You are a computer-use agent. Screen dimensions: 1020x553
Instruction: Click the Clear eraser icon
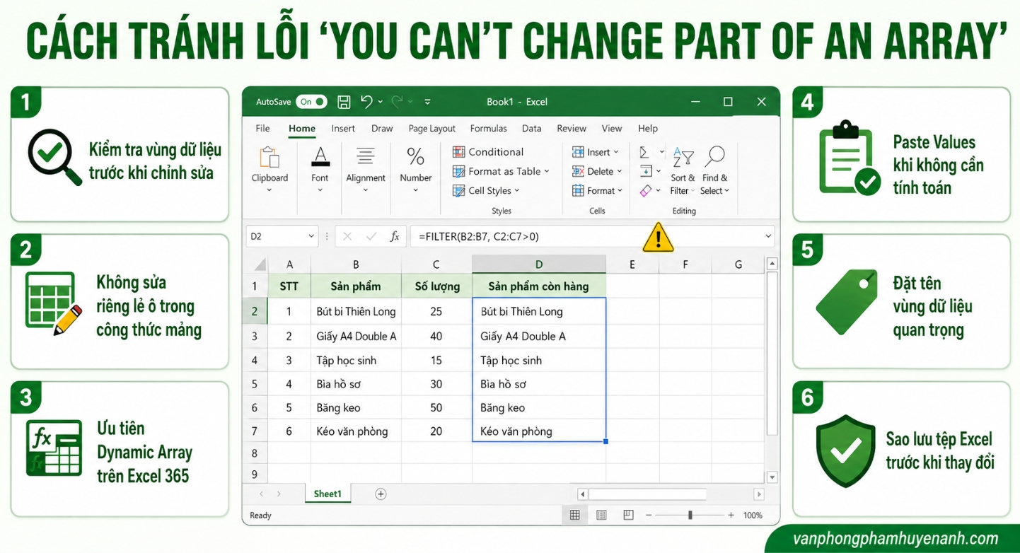pyautogui.click(x=645, y=191)
